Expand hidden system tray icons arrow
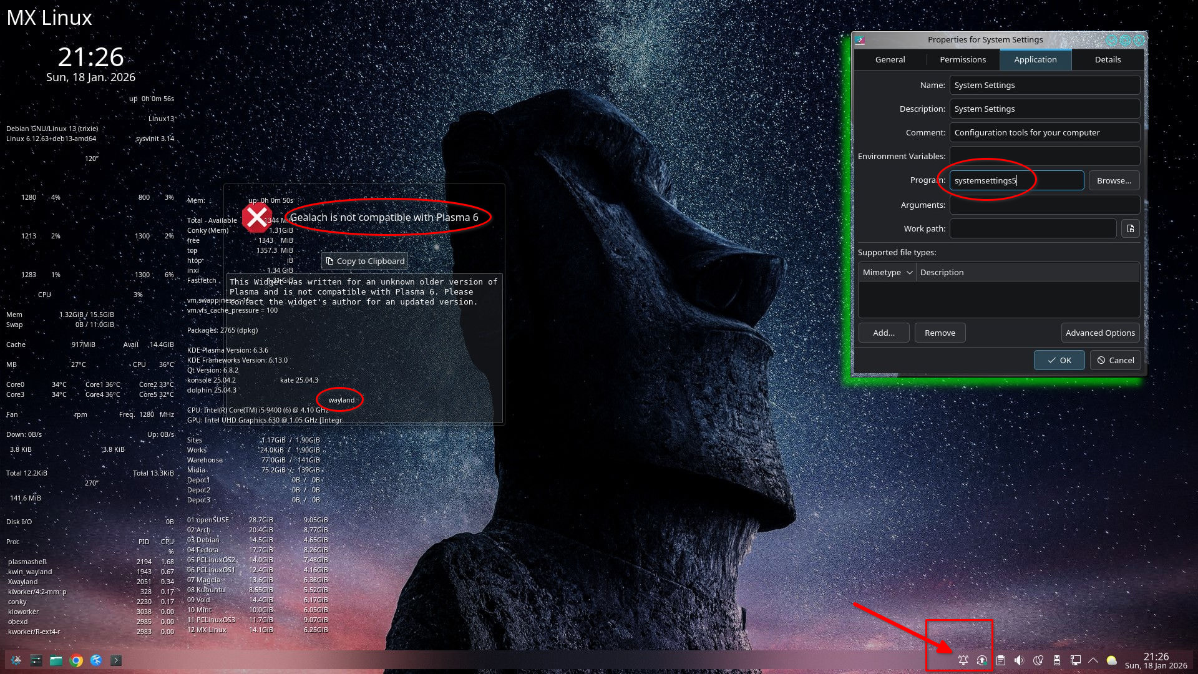The width and height of the screenshot is (1198, 674). tap(1093, 660)
